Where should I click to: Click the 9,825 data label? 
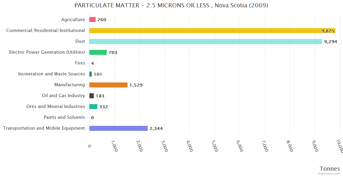(327, 31)
